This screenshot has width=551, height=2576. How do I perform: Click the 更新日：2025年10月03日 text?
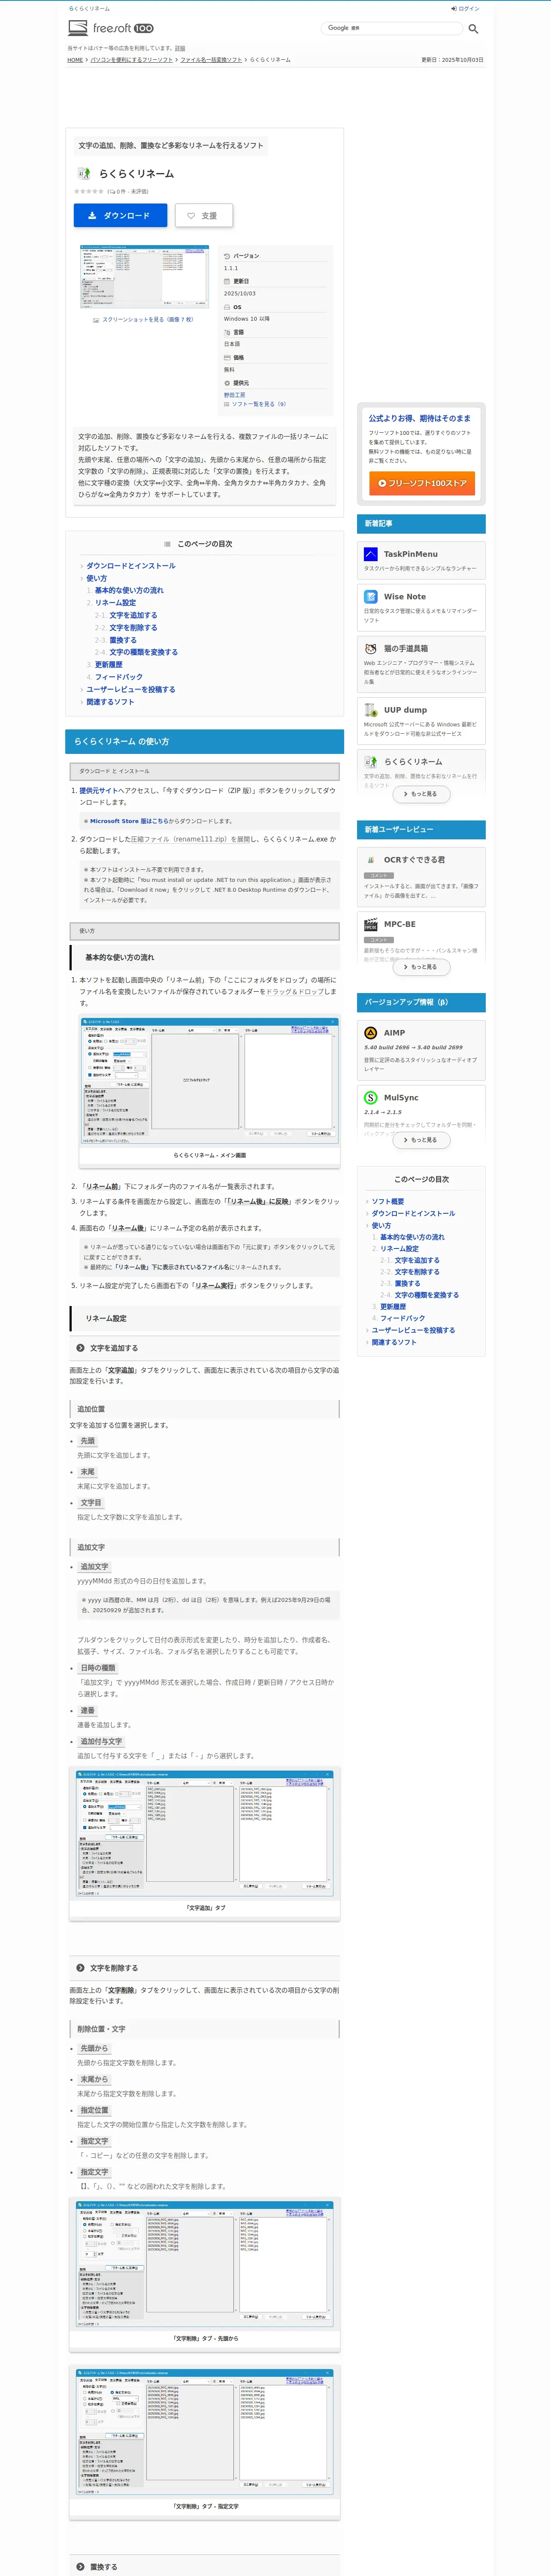pos(452,60)
